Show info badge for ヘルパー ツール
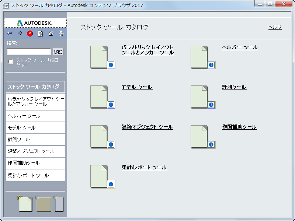Viewport: 295px width, 221px height. click(211, 65)
